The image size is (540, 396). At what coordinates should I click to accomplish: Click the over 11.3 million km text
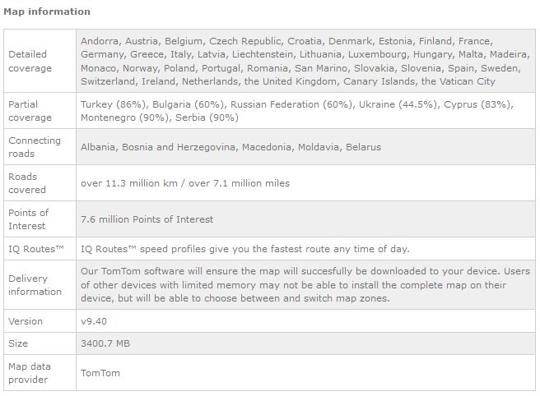pyautogui.click(x=129, y=183)
